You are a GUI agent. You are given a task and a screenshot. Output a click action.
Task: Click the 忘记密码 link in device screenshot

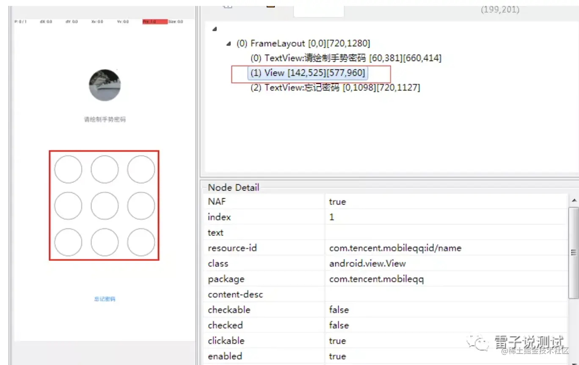(x=105, y=299)
